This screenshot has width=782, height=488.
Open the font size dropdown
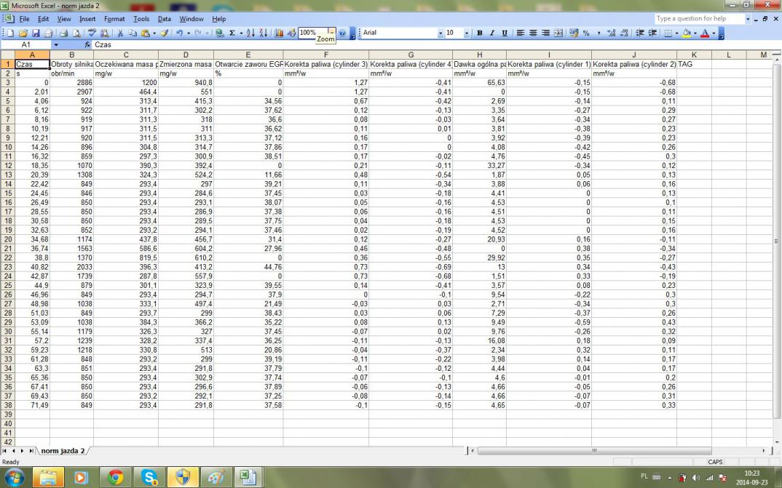(x=468, y=33)
